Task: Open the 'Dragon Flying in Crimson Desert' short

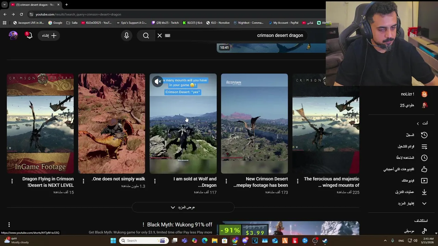Action: tap(40, 123)
